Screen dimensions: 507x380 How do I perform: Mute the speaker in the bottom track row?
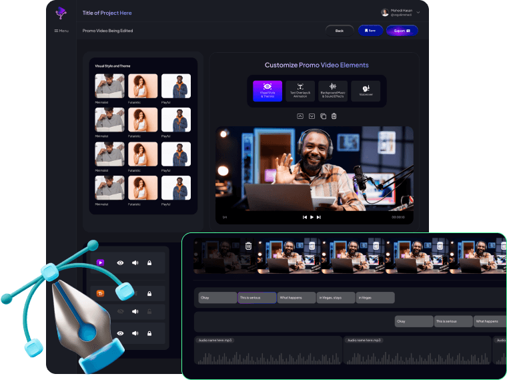(x=135, y=333)
